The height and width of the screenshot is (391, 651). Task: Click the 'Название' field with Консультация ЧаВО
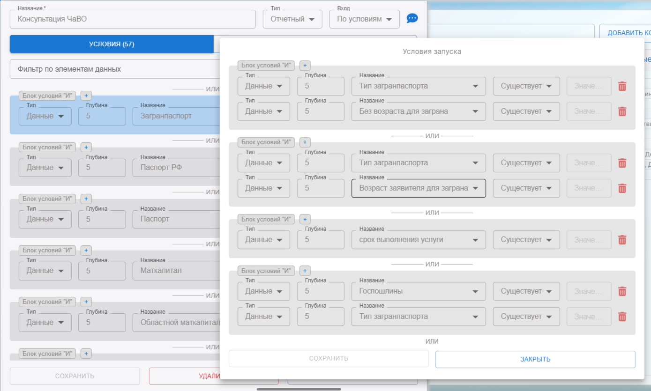(x=133, y=19)
